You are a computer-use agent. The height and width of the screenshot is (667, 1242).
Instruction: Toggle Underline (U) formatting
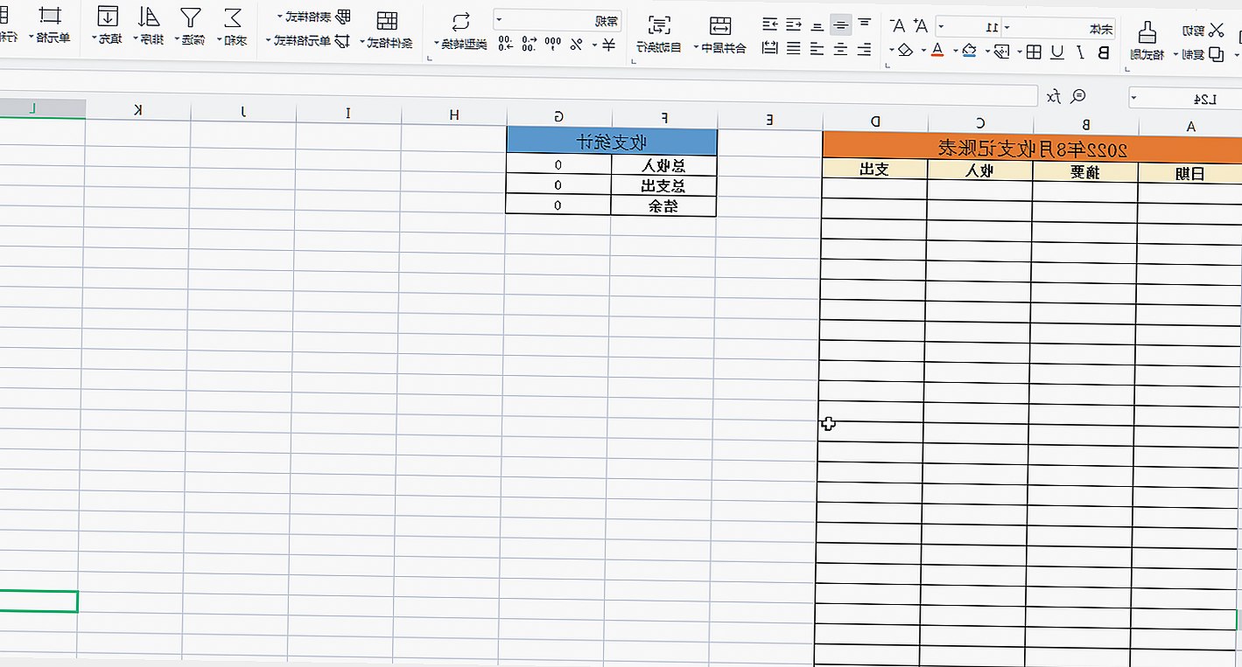pos(1057,52)
